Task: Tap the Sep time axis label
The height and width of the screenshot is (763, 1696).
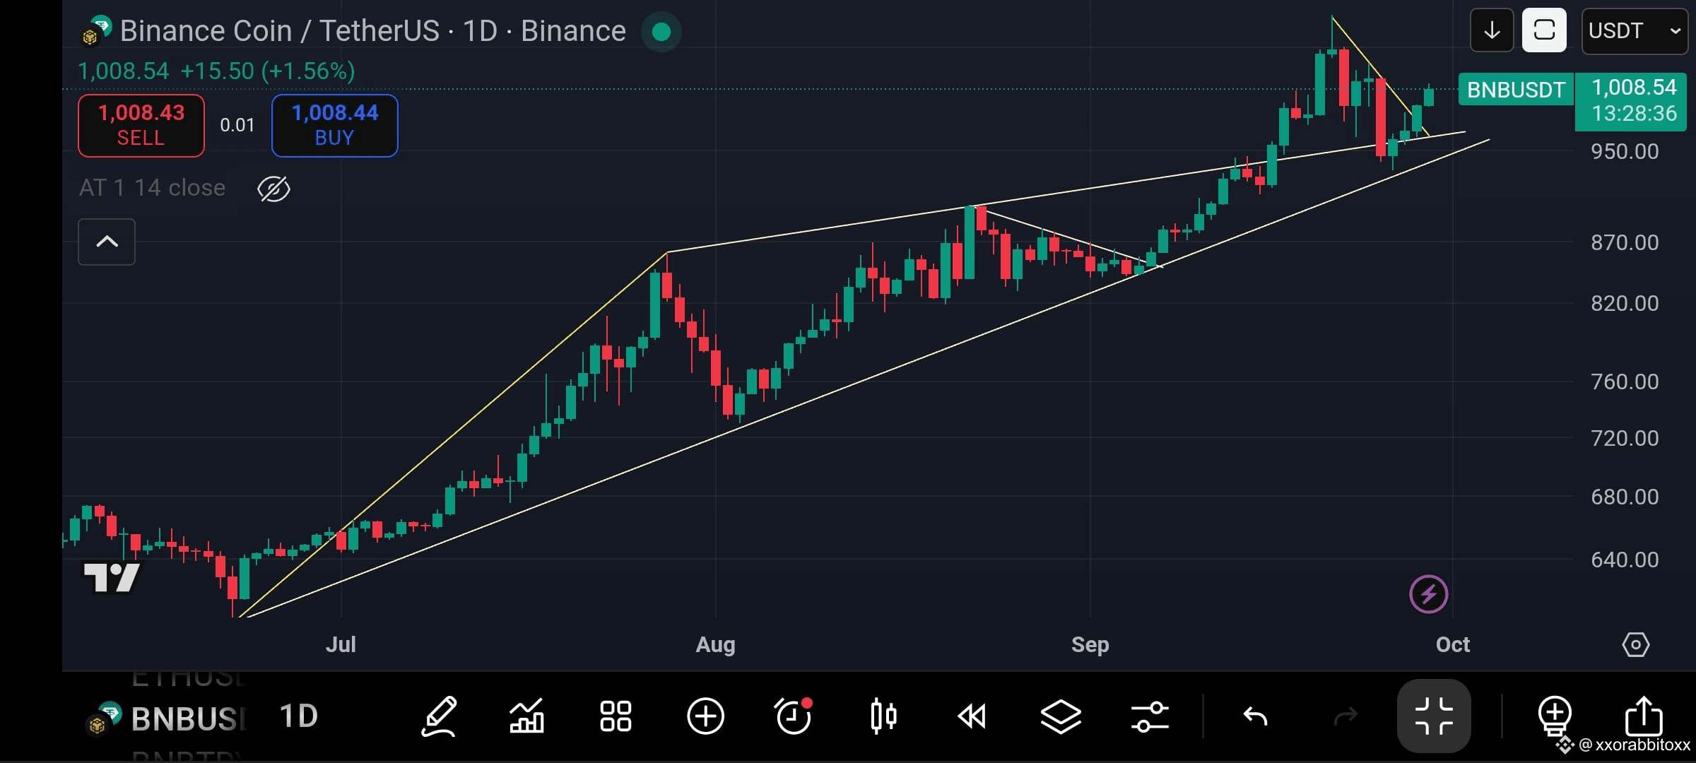Action: (x=1090, y=645)
